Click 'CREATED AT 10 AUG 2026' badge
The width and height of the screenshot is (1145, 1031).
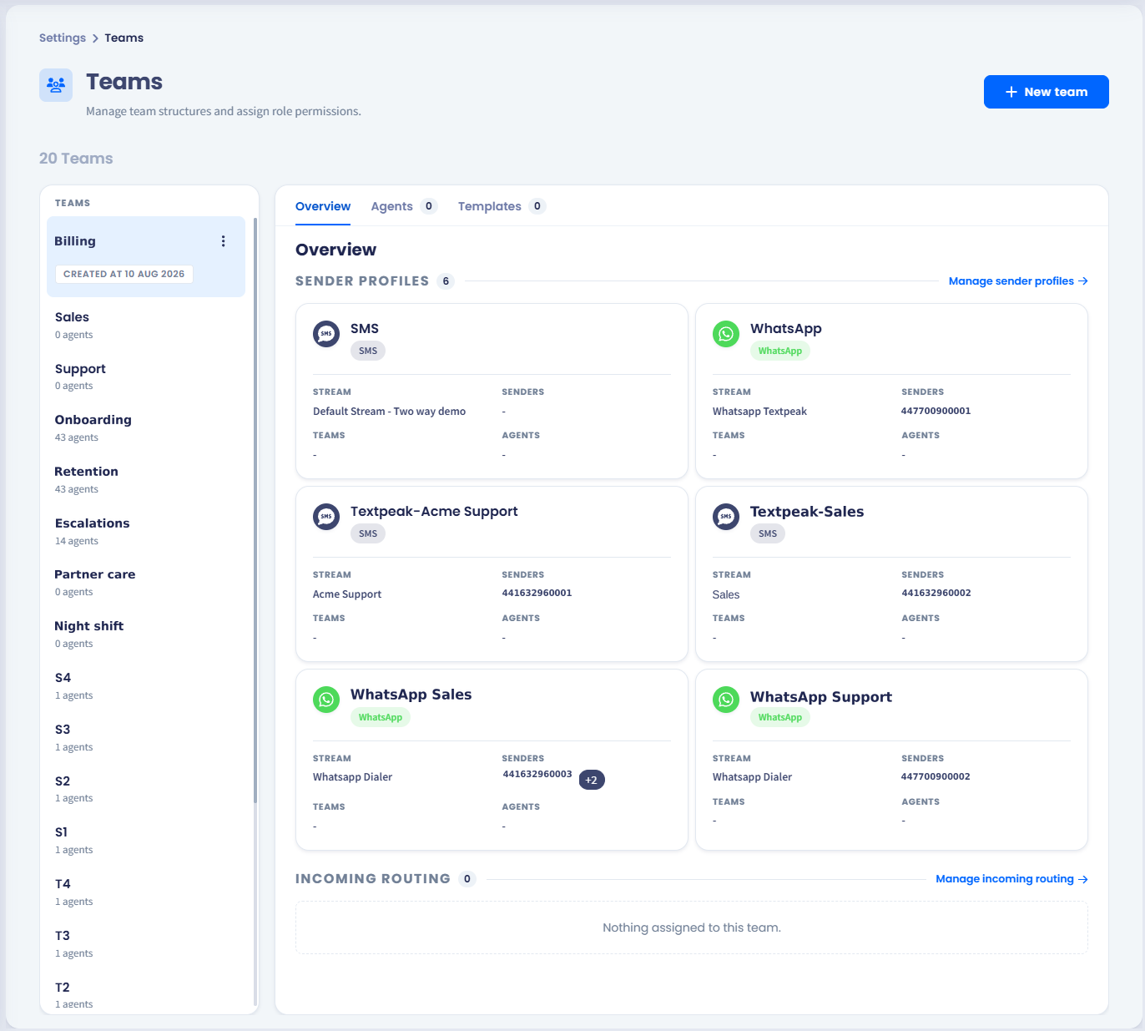pyautogui.click(x=124, y=274)
